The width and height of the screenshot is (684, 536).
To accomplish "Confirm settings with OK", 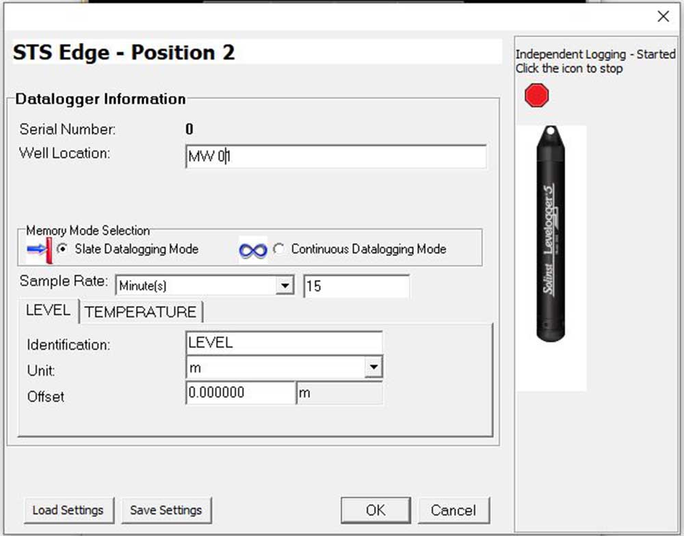I will pos(375,509).
